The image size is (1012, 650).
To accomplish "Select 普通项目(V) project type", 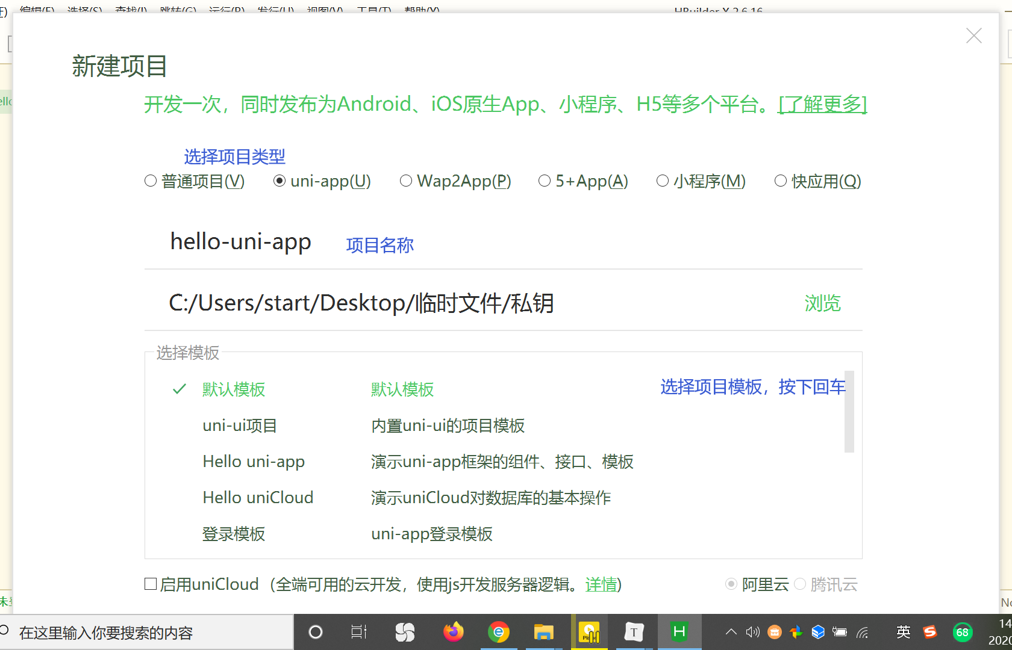I will pos(195,181).
